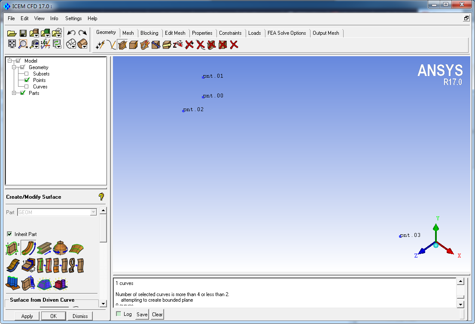The width and height of the screenshot is (475, 324).
Task: Click the OK button
Action: click(x=54, y=316)
